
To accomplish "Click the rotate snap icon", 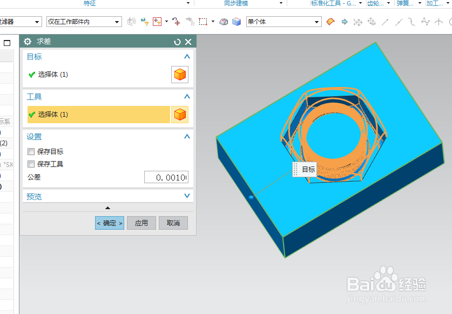I will 372,22.
